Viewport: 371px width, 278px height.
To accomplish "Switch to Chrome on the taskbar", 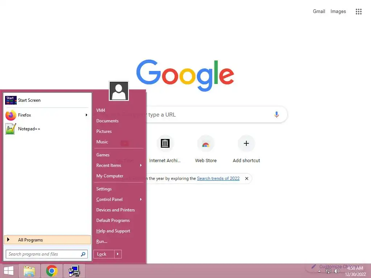I will [x=52, y=271].
